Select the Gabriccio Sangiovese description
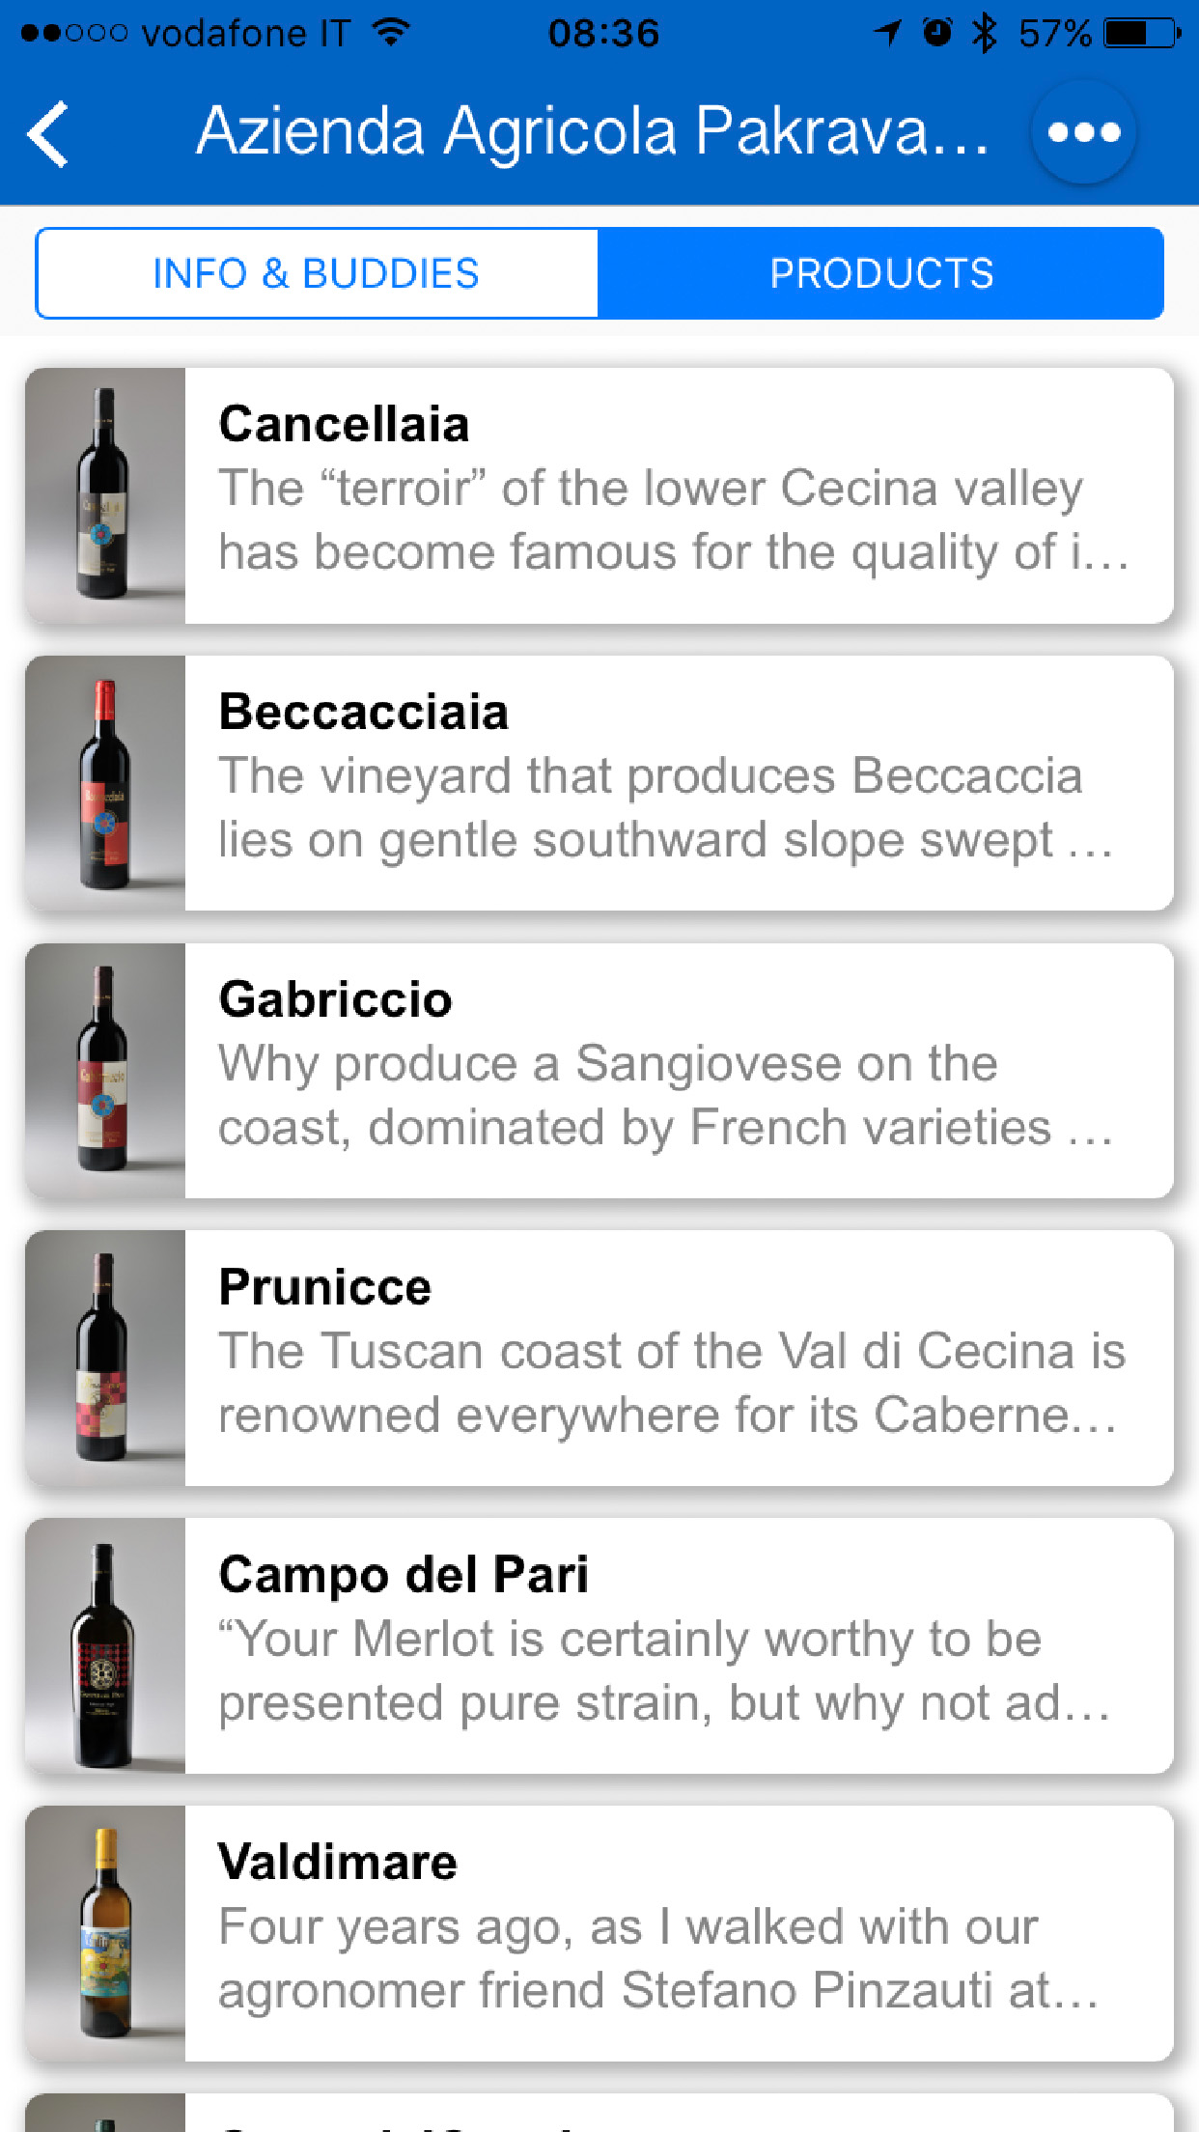This screenshot has width=1199, height=2132. [664, 1096]
